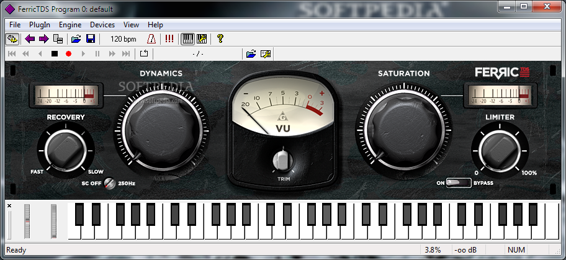Click the x above the velocity slider
Image resolution: width=566 pixels, height=260 pixels.
pyautogui.click(x=9, y=206)
